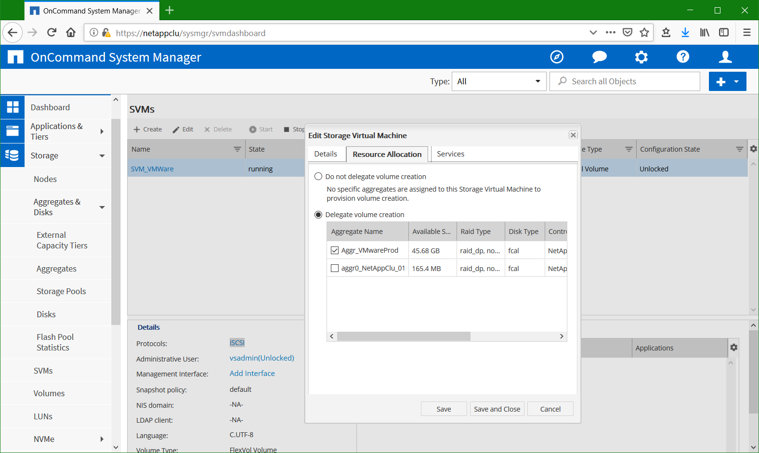The width and height of the screenshot is (759, 453).
Task: Uncheck the Aggr_VMwareProd aggregate checkbox
Action: [335, 250]
